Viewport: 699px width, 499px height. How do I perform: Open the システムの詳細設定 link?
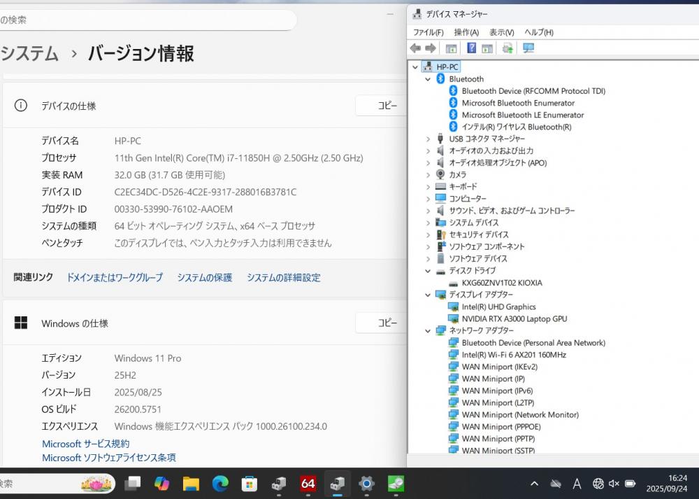(283, 278)
